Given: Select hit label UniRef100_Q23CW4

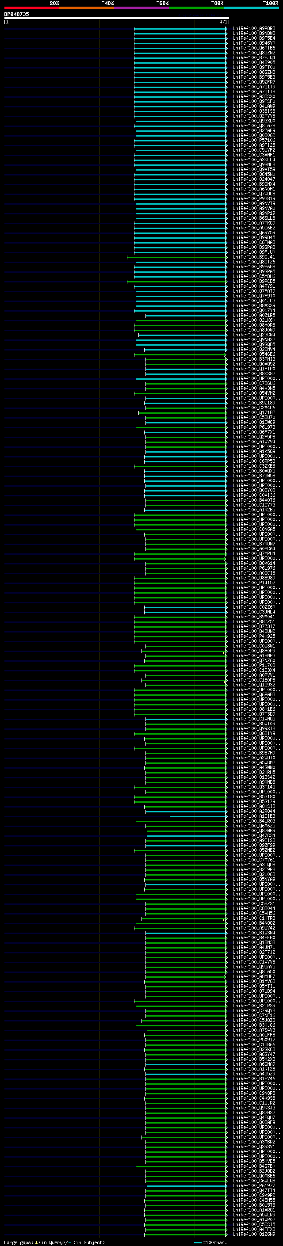Looking at the screenshot, I should click(253, 335).
